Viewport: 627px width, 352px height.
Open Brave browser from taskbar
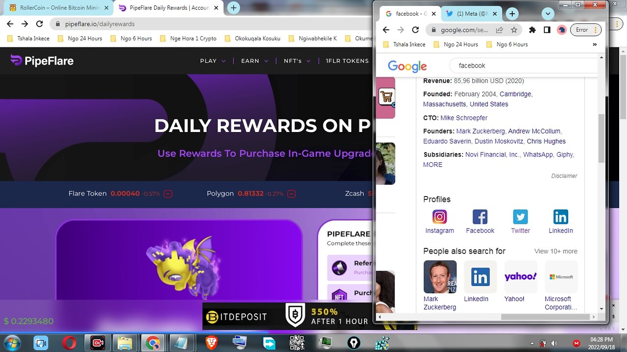(211, 343)
